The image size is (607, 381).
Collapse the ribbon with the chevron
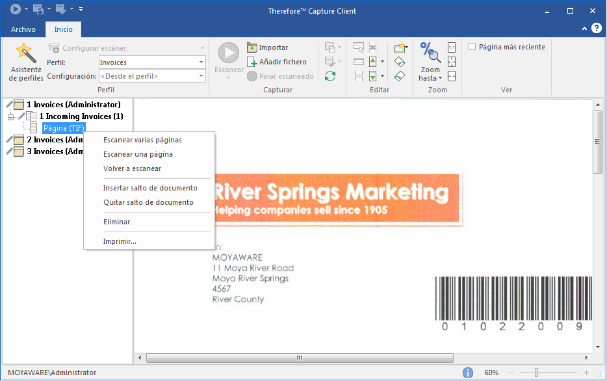tap(584, 29)
